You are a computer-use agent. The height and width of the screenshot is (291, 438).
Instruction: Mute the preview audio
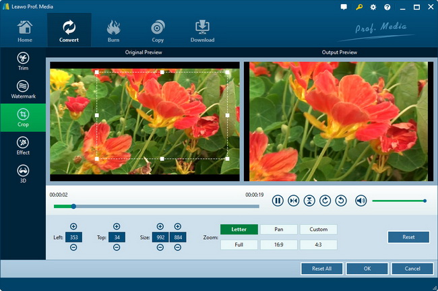click(361, 201)
